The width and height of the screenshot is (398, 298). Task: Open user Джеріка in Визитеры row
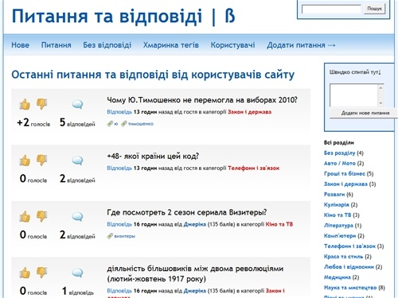coord(195,224)
